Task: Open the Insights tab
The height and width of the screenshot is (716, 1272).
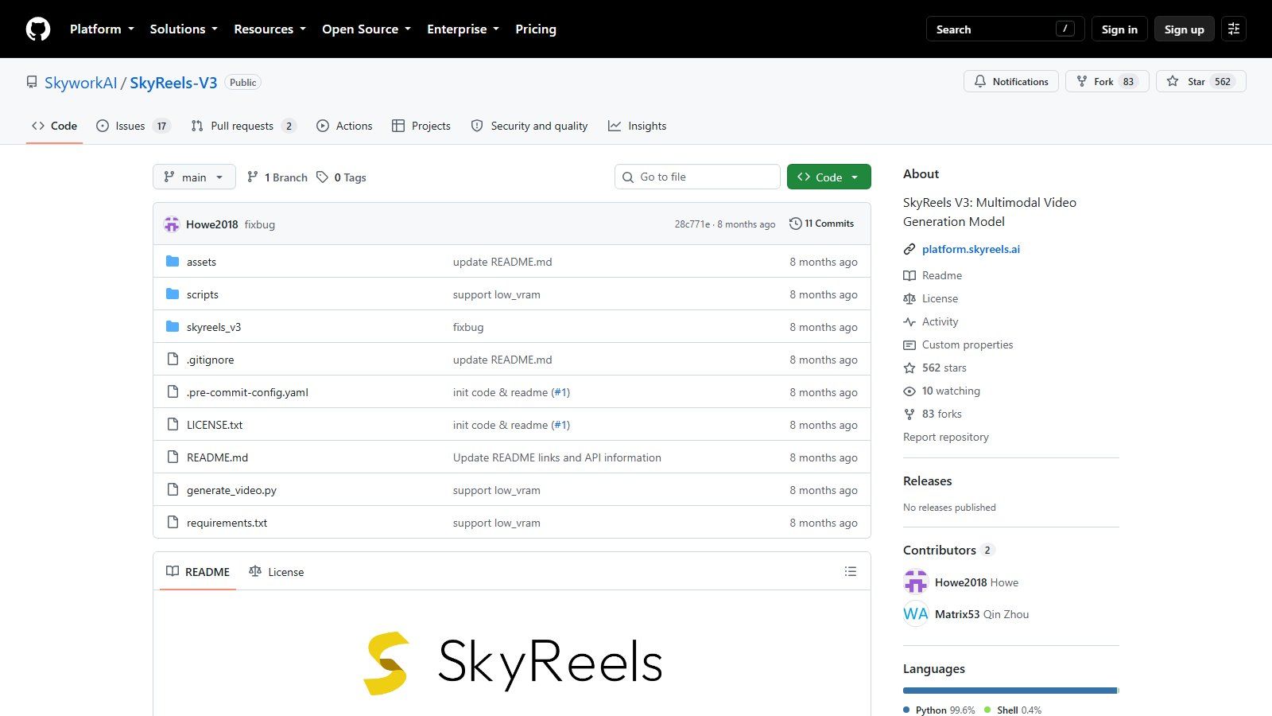Action: (x=638, y=126)
